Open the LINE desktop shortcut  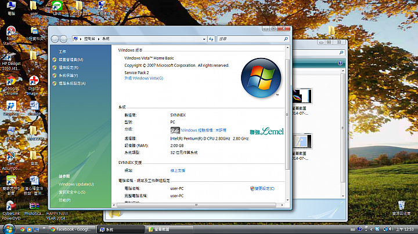[x=57, y=8]
